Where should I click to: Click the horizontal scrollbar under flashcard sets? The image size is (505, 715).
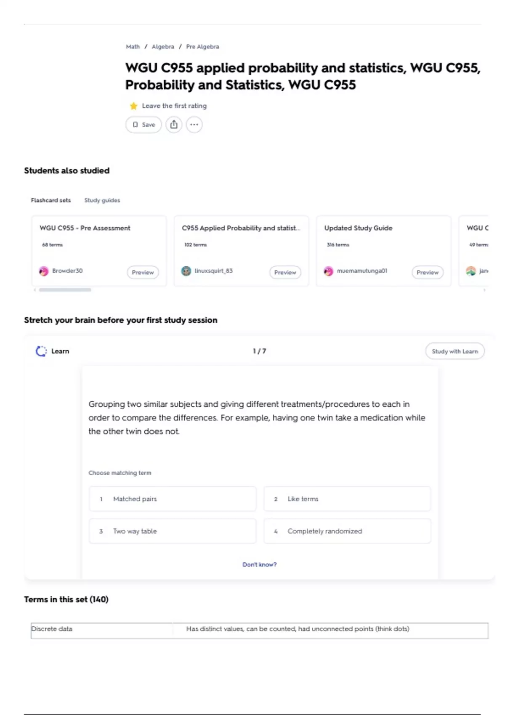[65, 290]
